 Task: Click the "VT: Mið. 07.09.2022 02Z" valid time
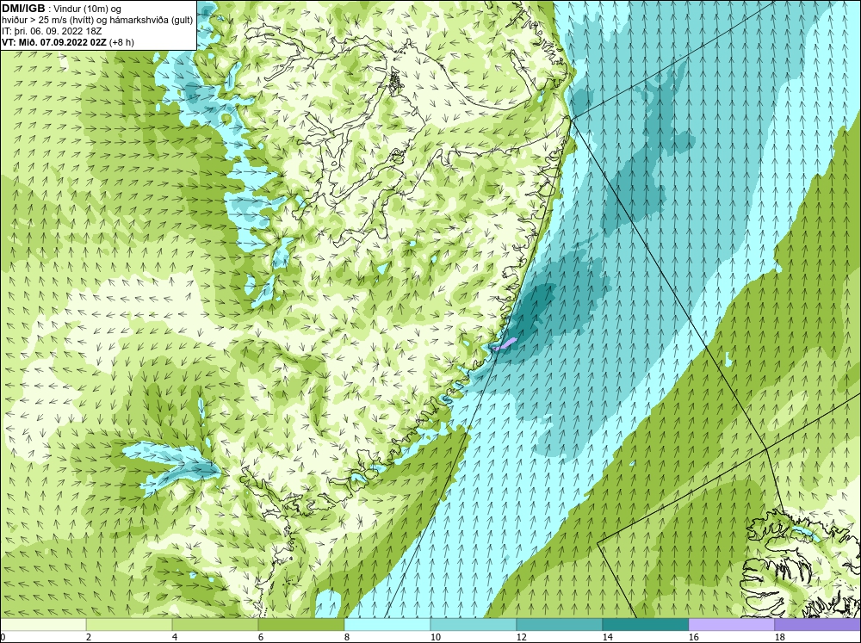54,42
